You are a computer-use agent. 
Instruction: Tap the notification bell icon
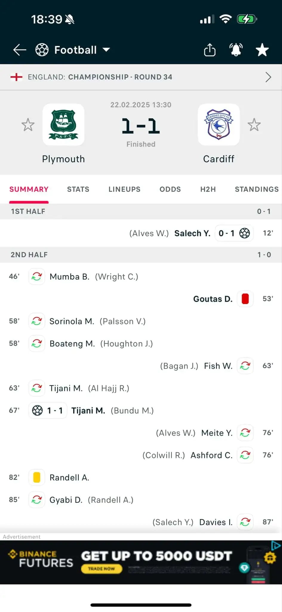236,50
